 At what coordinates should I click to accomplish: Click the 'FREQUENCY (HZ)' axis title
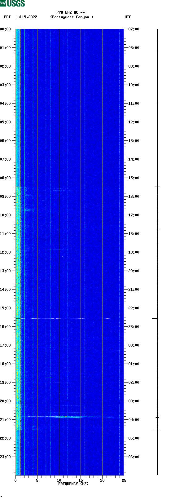73,484
